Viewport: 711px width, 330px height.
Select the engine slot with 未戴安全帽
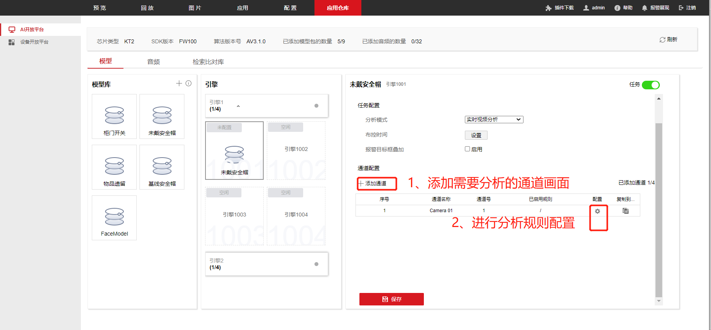coord(234,151)
